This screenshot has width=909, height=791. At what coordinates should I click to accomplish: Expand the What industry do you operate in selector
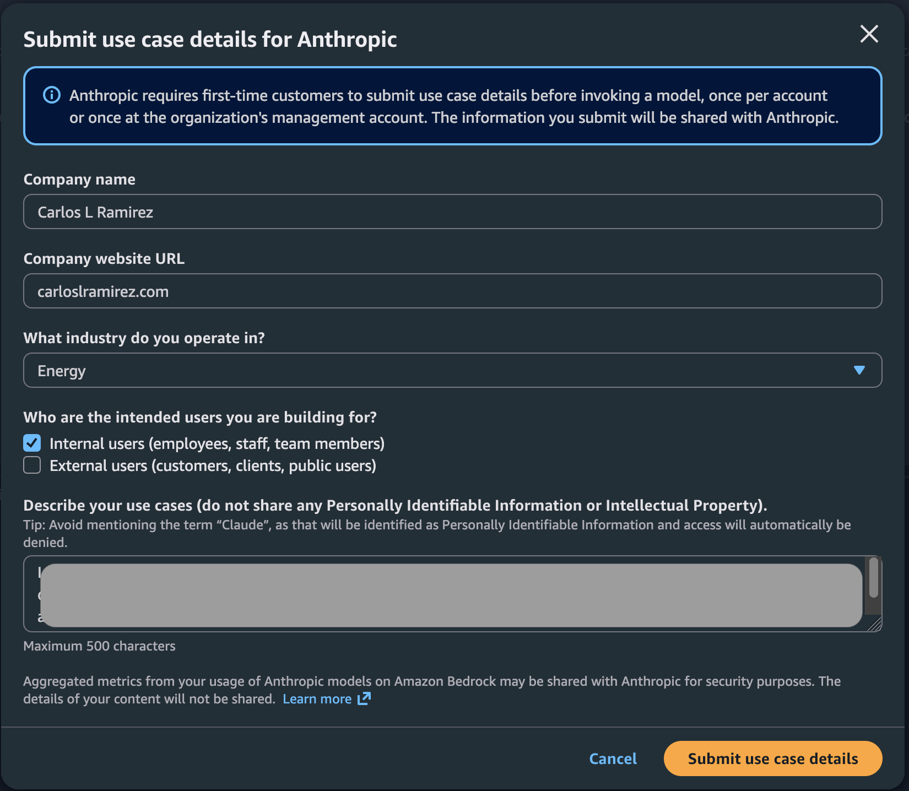point(452,370)
